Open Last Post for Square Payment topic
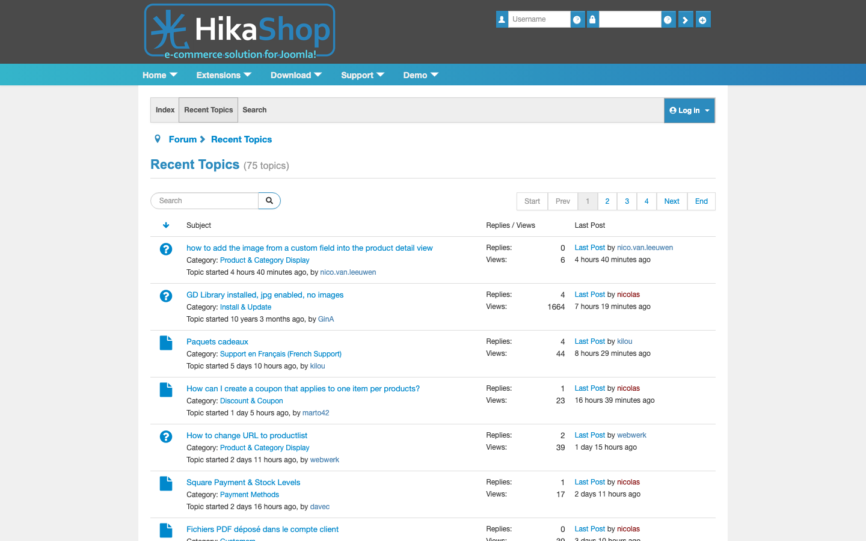The height and width of the screenshot is (541, 866). (590, 482)
